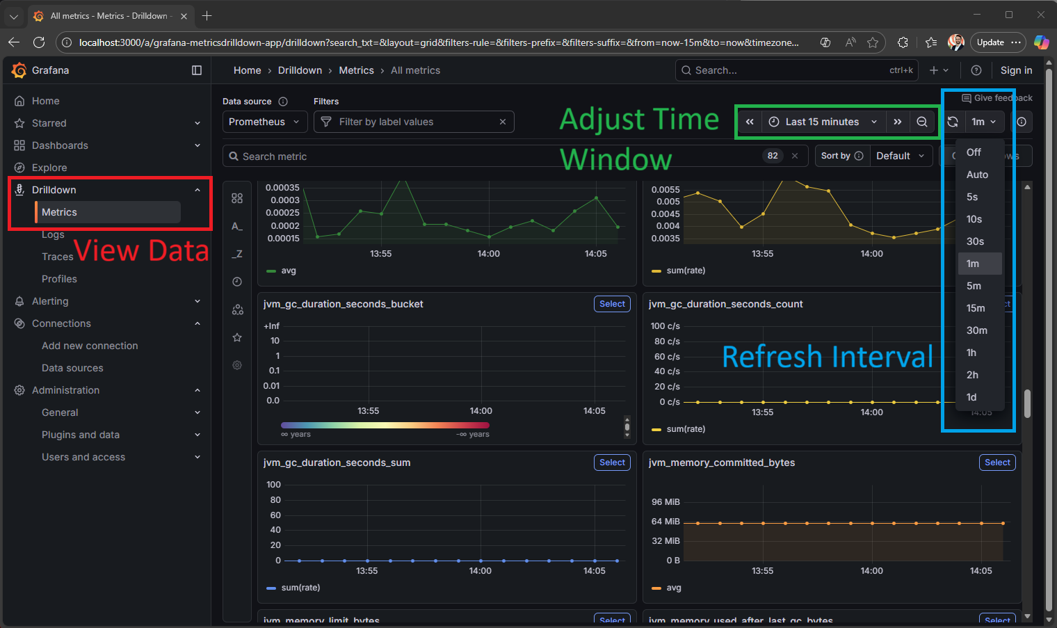Pick the 30m refresh interval
1057x628 pixels.
click(976, 330)
